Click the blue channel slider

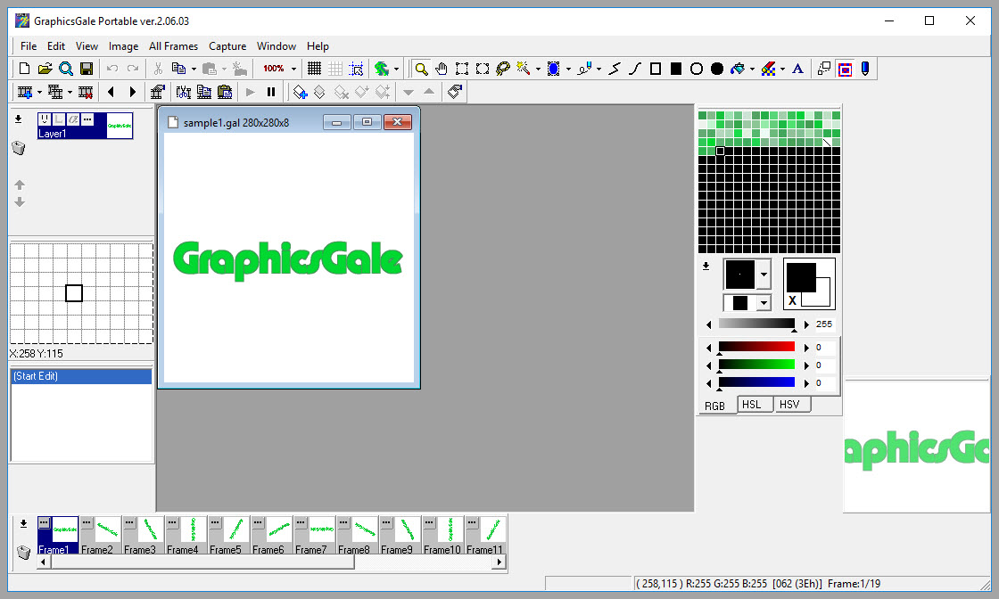(x=756, y=383)
